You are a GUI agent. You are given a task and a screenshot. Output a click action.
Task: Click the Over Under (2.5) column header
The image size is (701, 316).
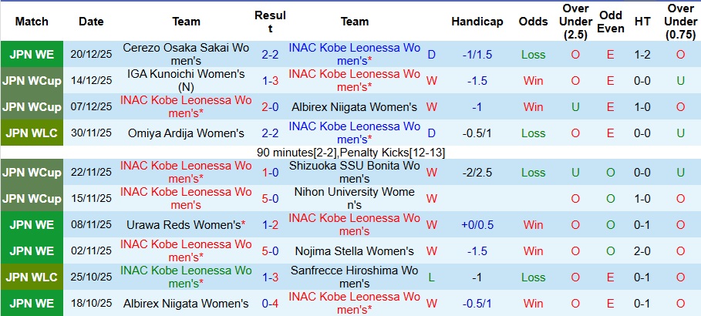pos(576,22)
